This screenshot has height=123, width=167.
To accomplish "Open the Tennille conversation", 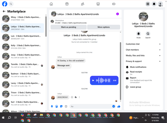I will coord(22,66).
